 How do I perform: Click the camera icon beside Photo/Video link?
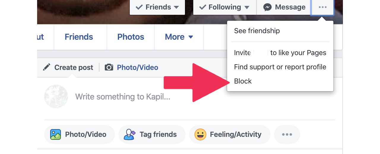tap(109, 67)
